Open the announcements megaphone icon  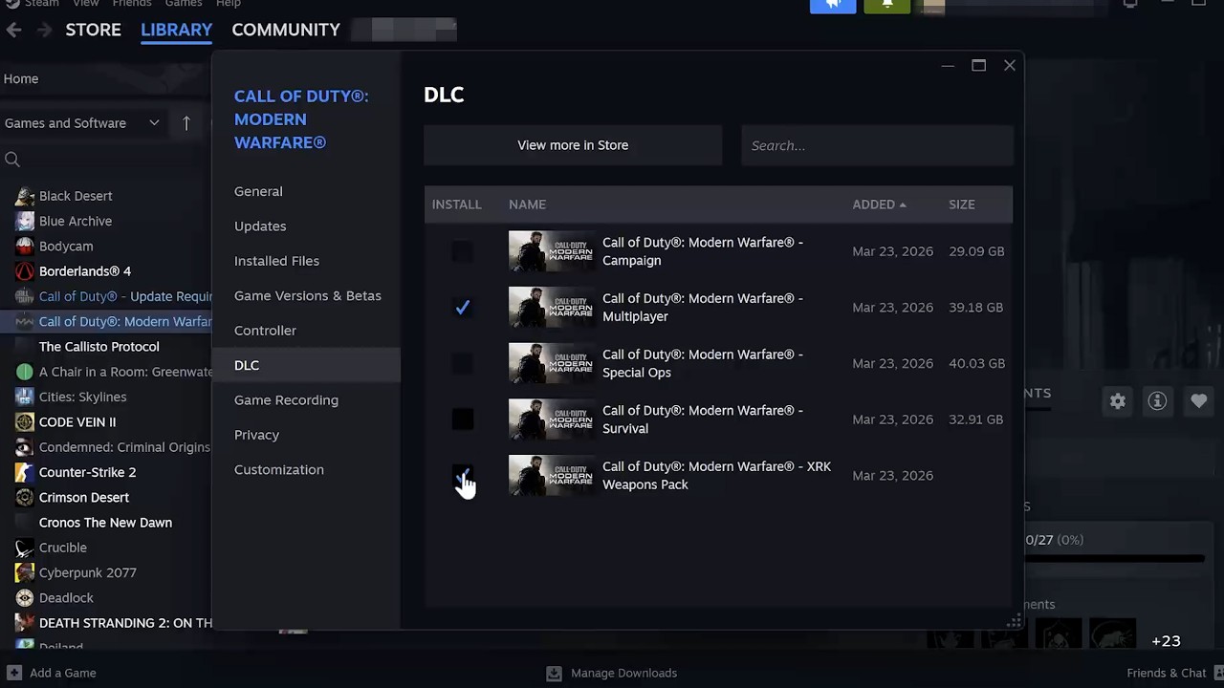(833, 5)
